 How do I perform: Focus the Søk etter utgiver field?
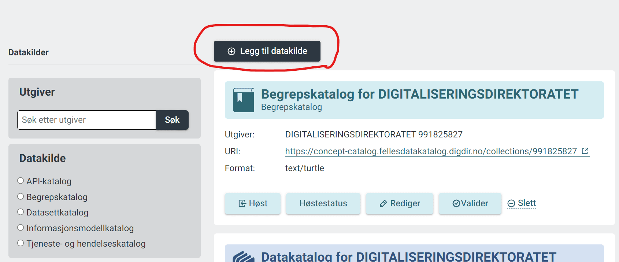(86, 120)
